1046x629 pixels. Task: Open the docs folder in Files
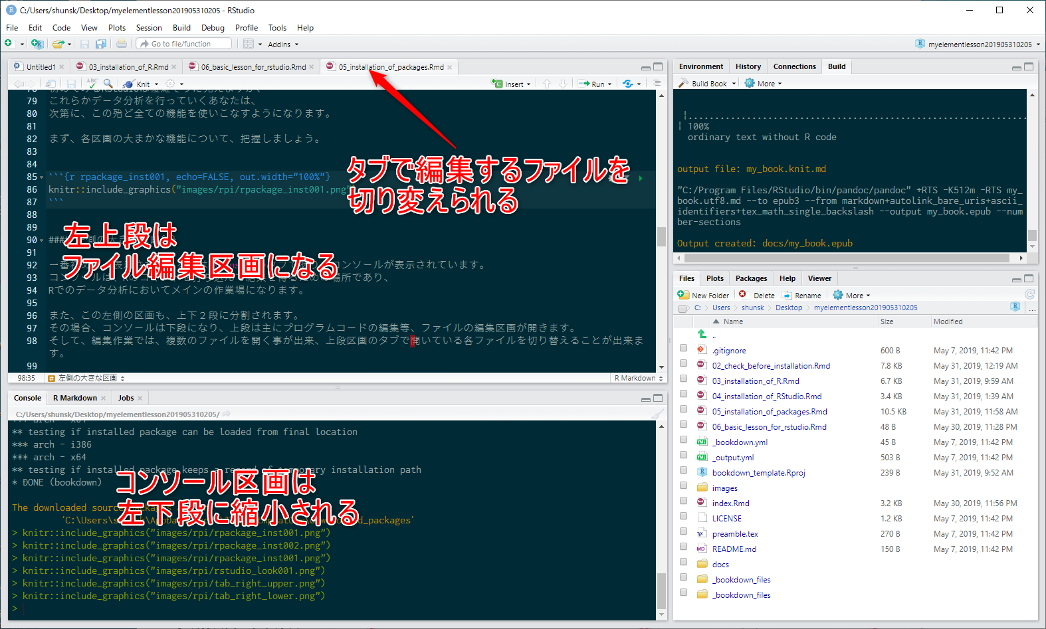click(x=720, y=565)
